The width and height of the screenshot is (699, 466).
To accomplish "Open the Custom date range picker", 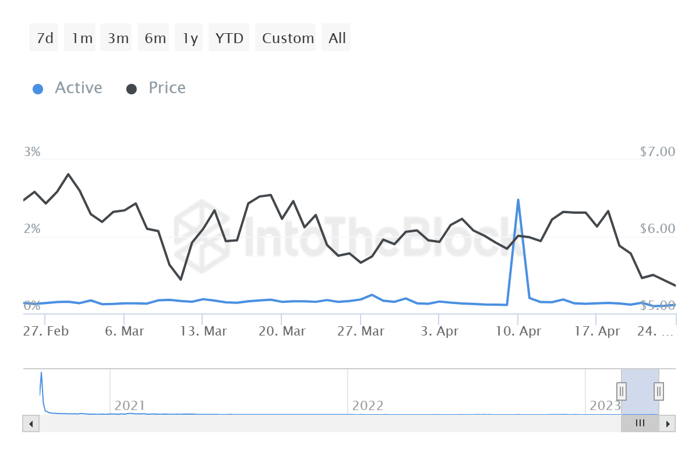I will tap(287, 38).
